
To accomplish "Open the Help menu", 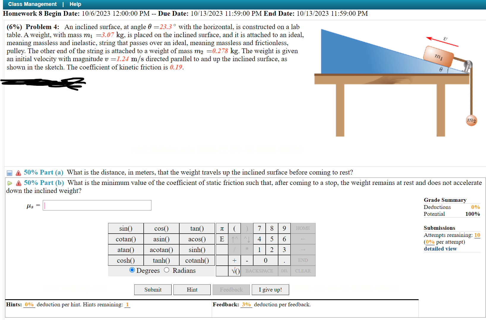I will (75, 4).
